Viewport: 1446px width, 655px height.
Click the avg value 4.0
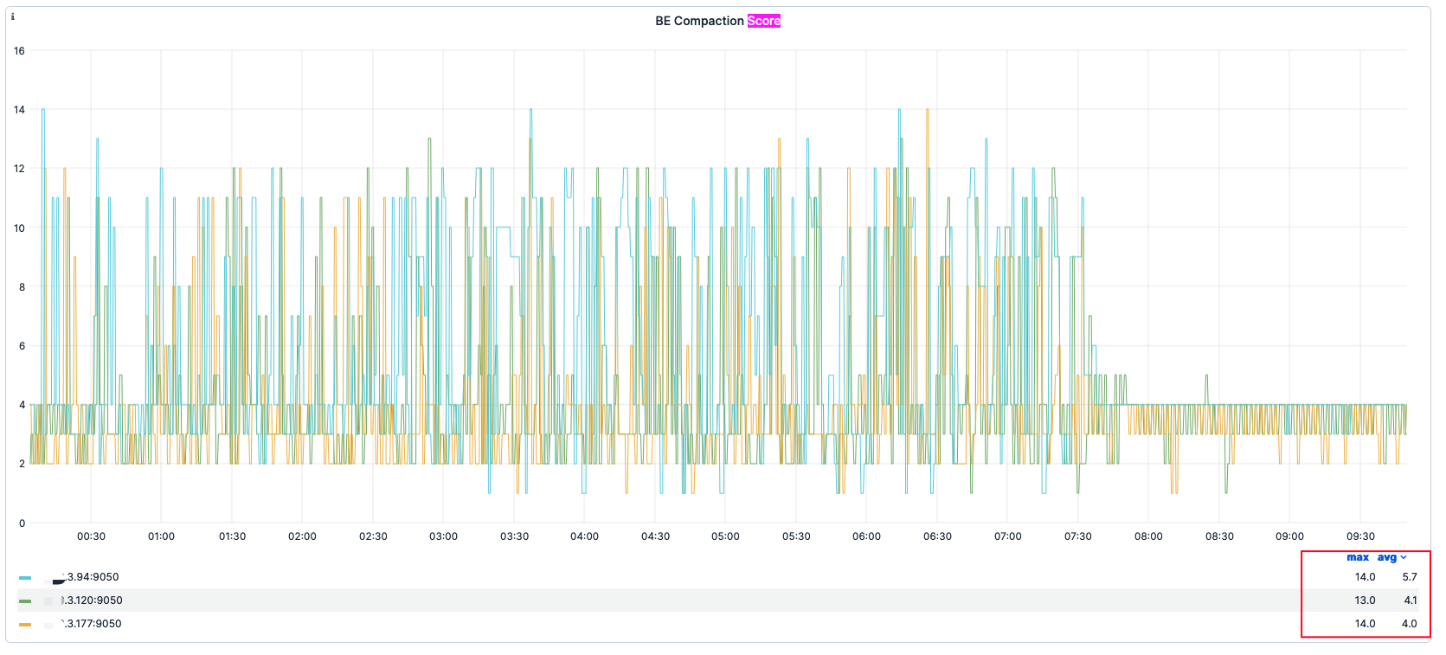[1410, 624]
